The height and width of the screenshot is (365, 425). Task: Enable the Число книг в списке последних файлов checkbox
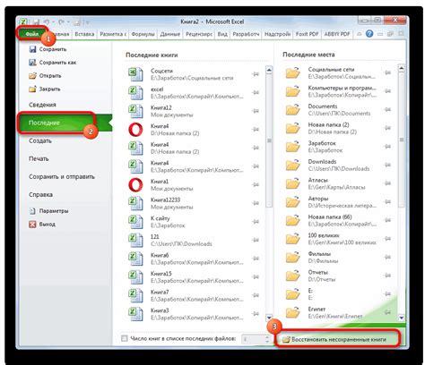[125, 338]
